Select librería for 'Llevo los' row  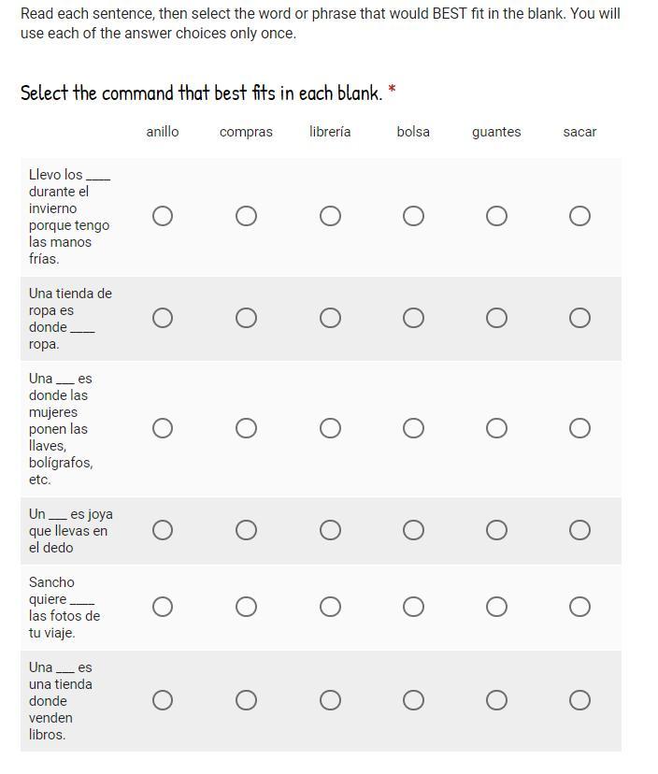(x=330, y=216)
